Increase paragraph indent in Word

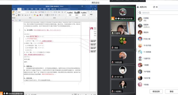(56, 12)
